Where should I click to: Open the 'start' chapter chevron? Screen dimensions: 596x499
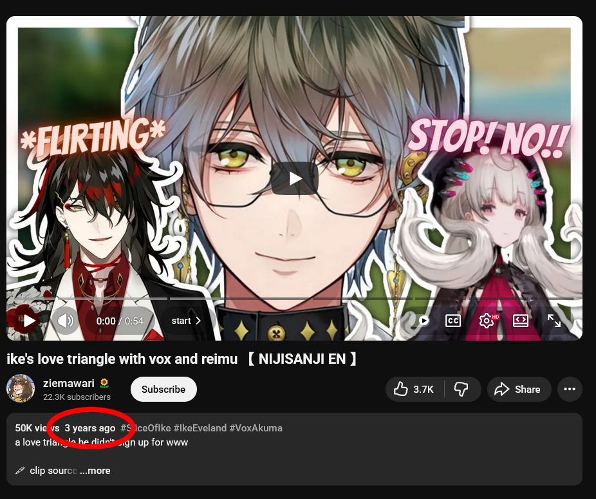point(186,321)
